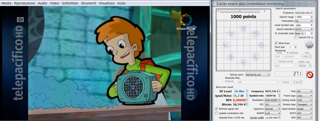Open the Modulation DVB-S2/8PSK dropdown

click(272, 100)
